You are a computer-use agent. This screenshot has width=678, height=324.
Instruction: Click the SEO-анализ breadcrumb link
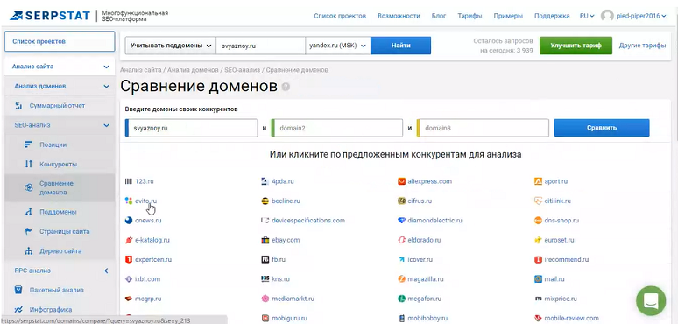pos(242,70)
